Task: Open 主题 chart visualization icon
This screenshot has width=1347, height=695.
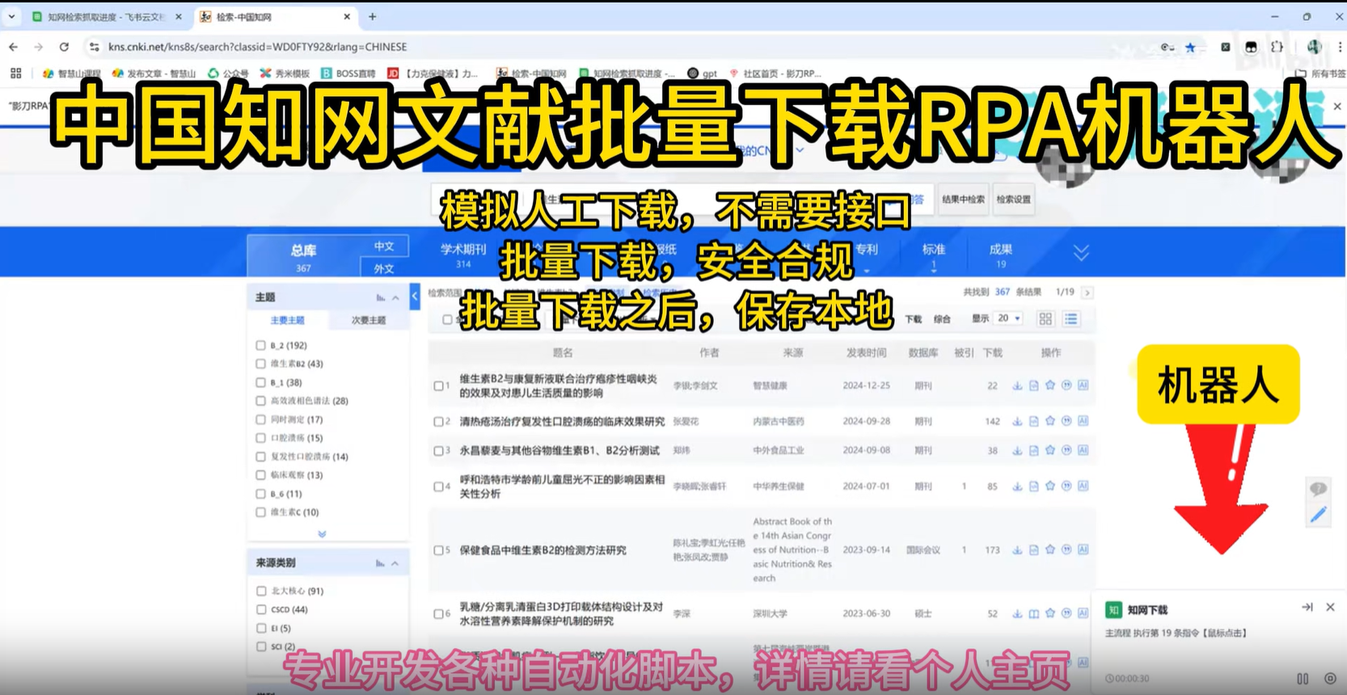Action: coord(380,298)
